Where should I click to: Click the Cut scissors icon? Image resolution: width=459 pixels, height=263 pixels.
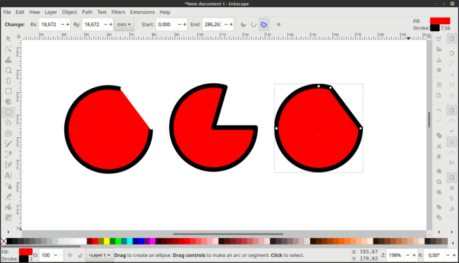[x=439, y=146]
